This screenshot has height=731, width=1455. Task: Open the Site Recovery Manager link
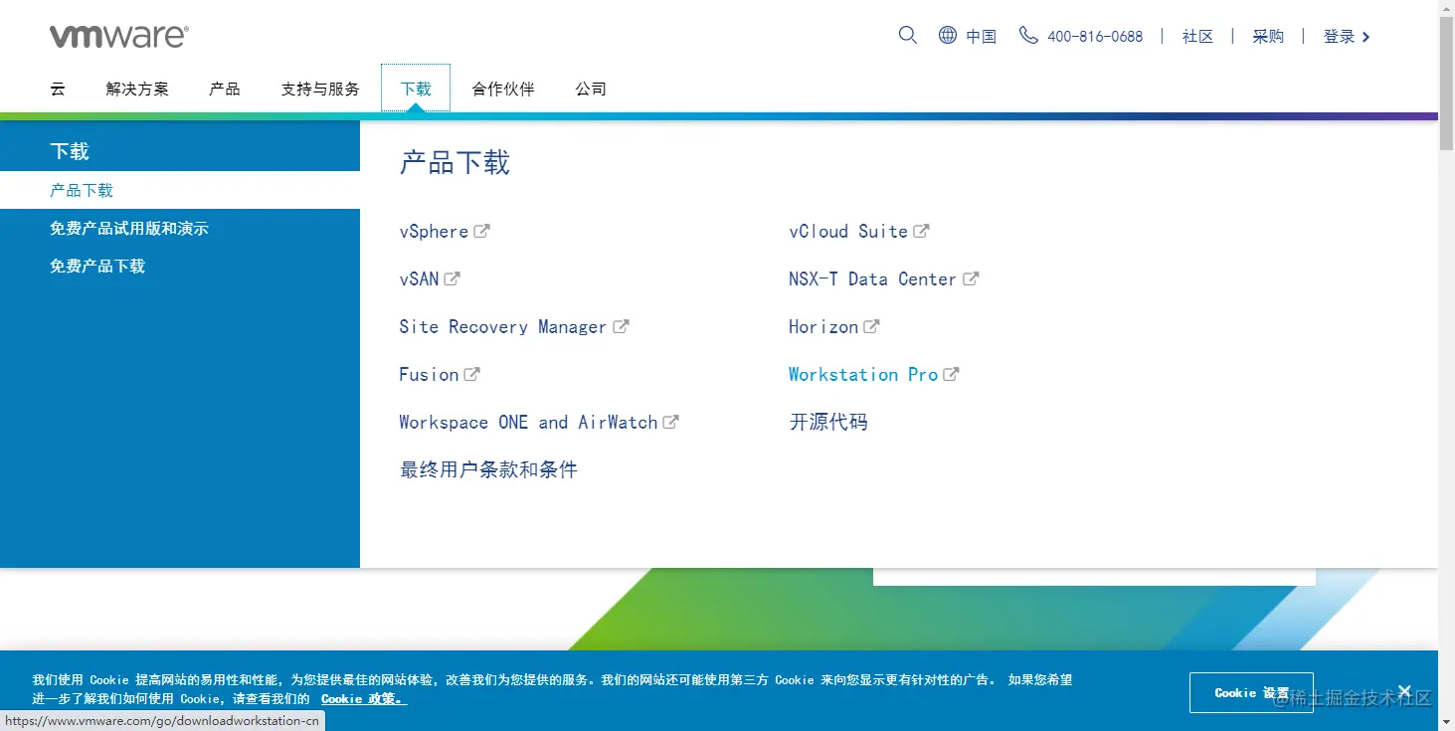(x=503, y=326)
